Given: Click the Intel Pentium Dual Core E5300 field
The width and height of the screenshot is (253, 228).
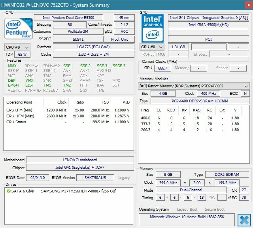Looking at the screenshot, I should (68, 17).
